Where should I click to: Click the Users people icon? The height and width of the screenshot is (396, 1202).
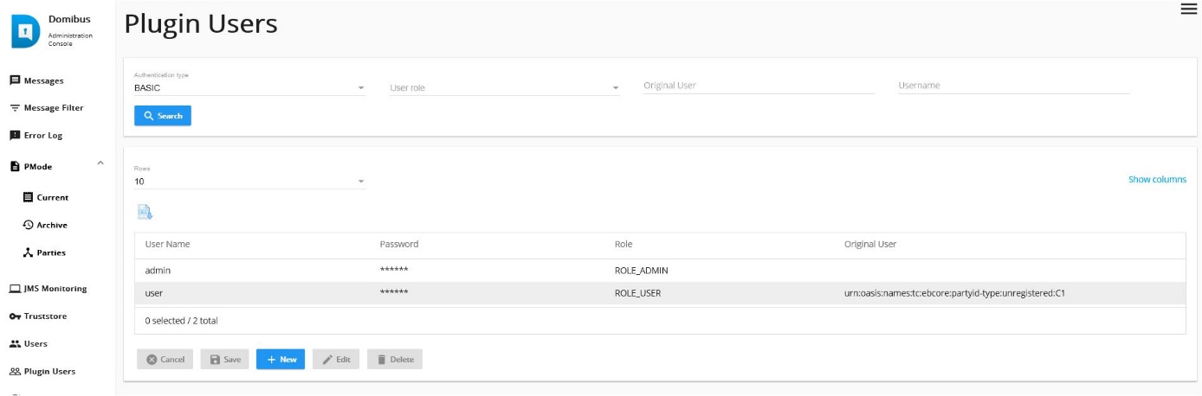click(x=15, y=344)
